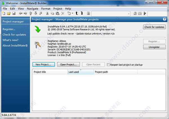This screenshot has width=169, height=119.
Task: Click the check project toolbar icon
Action: [x=135, y=13]
